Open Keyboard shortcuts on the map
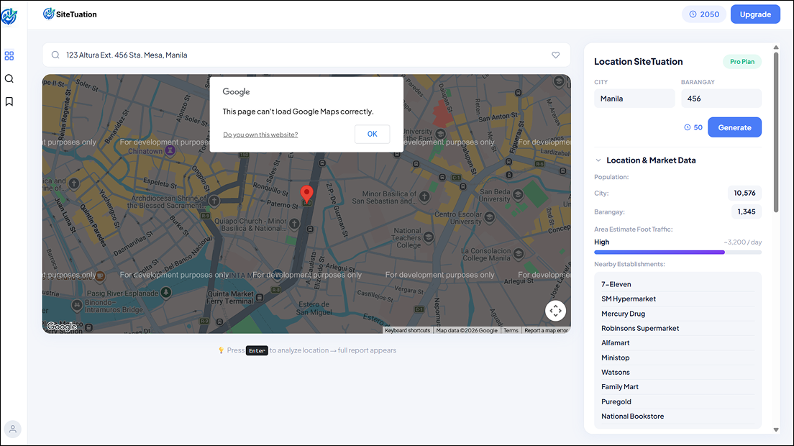Viewport: 794px width, 446px height. 407,331
